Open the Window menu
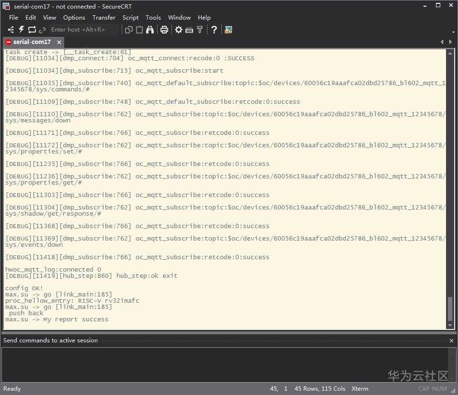458x395 pixels. pos(179,18)
